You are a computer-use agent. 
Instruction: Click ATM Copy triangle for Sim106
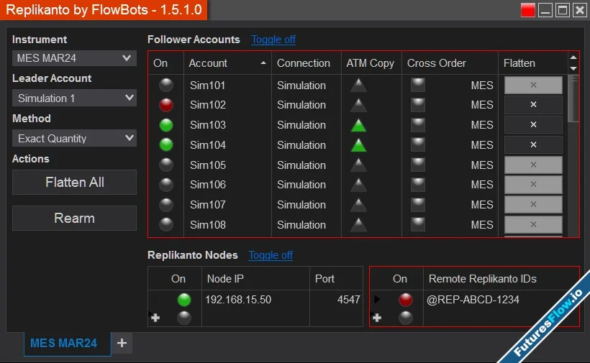click(358, 185)
